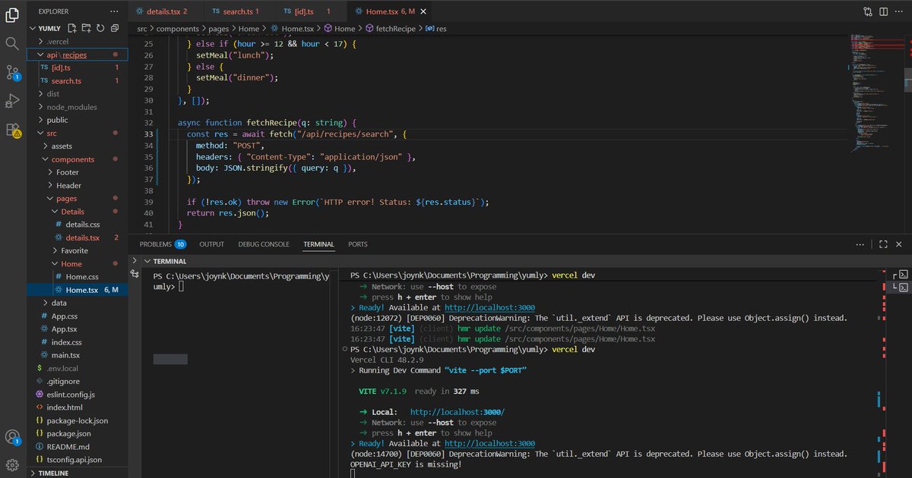Close the terminal panel
912x478 pixels.
coord(900,244)
